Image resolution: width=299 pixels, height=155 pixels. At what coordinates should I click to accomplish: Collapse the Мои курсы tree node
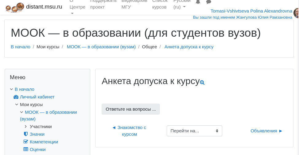17,105
